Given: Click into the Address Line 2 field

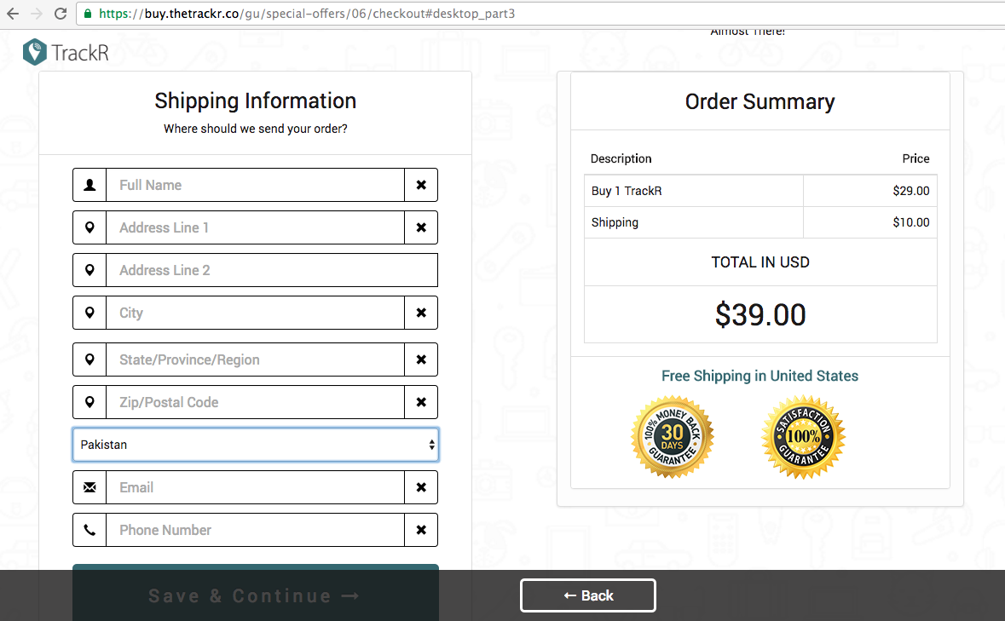Looking at the screenshot, I should (271, 270).
